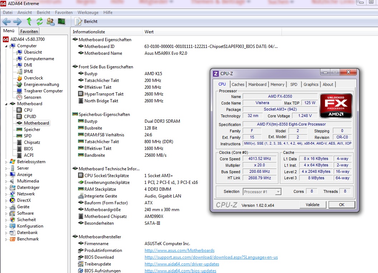Click the SPD memory icon

[x=19, y=136]
